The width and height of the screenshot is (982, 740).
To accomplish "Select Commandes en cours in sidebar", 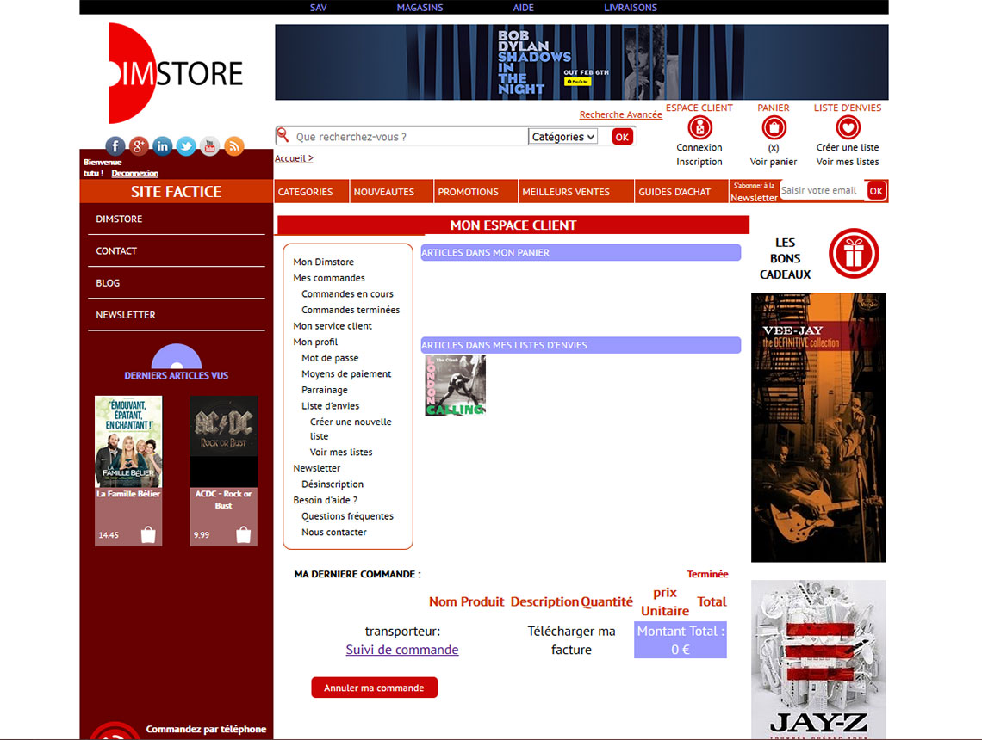I will click(x=347, y=293).
